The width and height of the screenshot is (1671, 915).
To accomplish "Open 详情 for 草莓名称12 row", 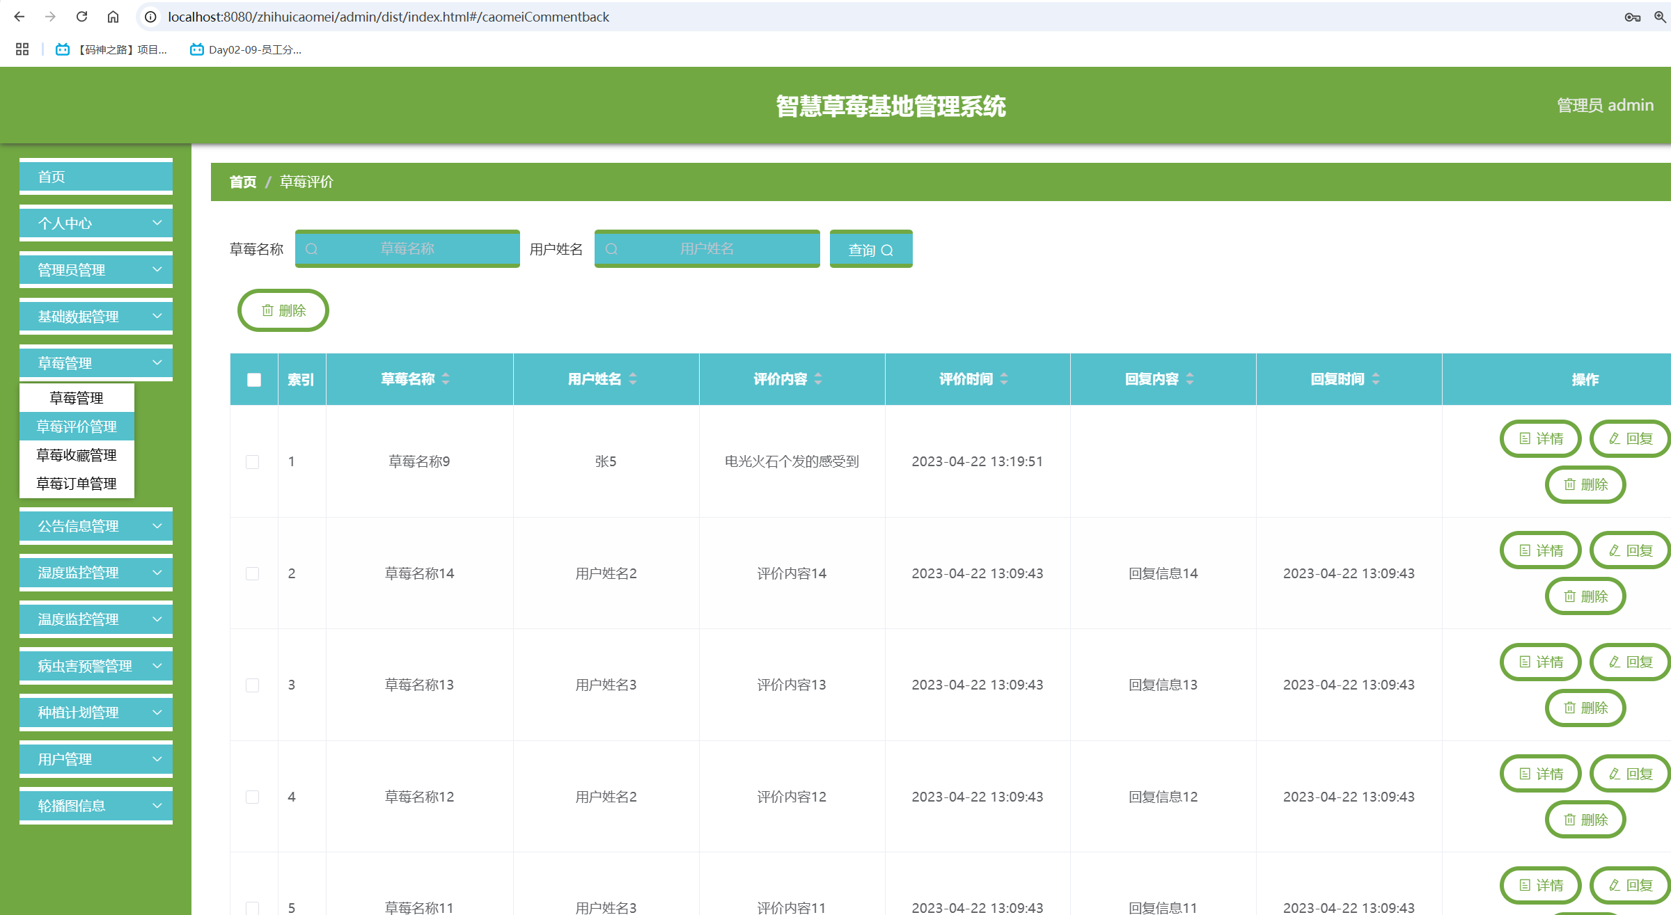I will 1541,774.
